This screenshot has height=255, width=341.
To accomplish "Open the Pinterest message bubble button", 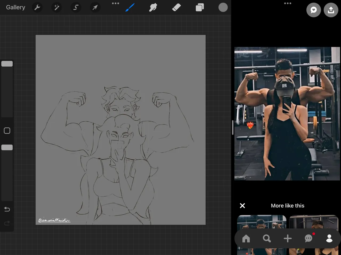I will tap(314, 10).
